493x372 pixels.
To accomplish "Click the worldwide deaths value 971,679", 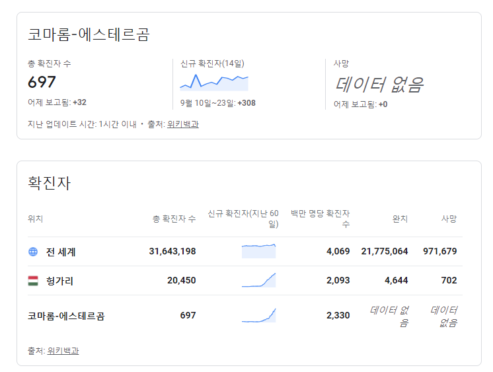I will (x=440, y=251).
